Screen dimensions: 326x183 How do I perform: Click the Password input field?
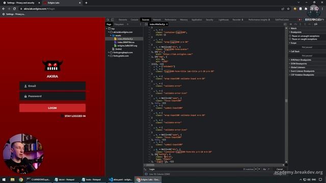[52, 96]
